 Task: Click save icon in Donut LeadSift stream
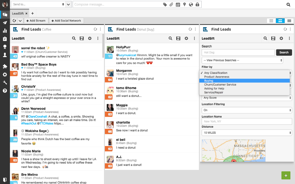(178, 39)
